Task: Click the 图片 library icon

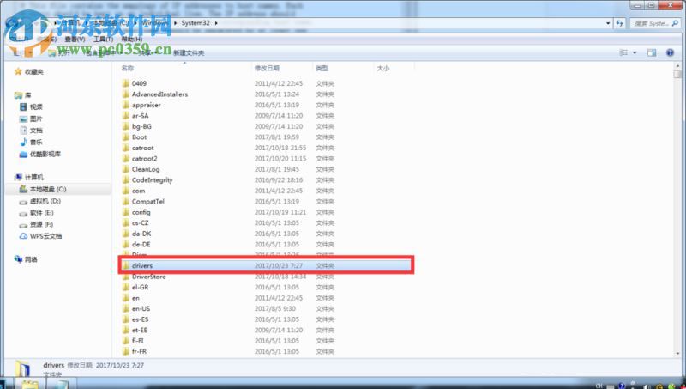Action: tap(24, 119)
